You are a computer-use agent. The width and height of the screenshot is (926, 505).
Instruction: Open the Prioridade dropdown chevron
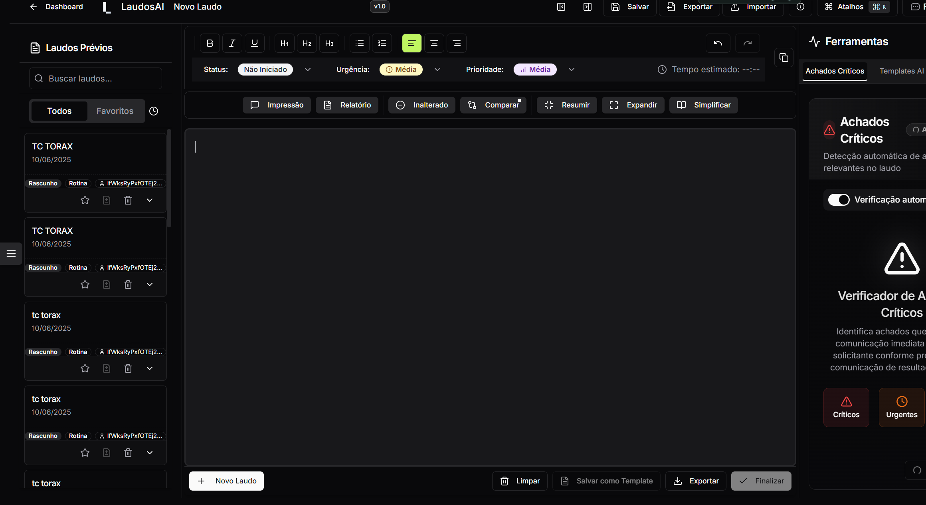pos(572,70)
